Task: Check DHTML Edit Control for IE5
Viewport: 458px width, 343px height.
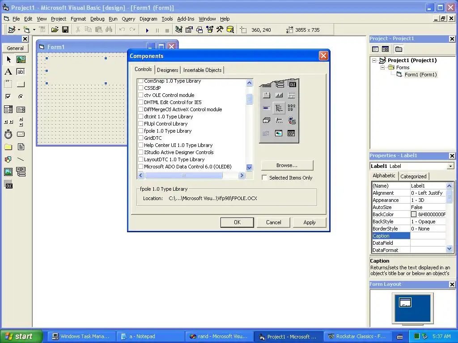Action: [x=140, y=102]
